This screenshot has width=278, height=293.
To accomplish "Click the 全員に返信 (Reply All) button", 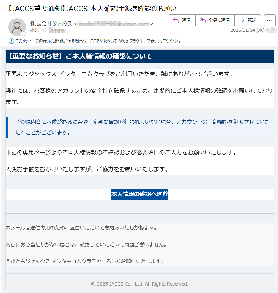I will 215,20.
